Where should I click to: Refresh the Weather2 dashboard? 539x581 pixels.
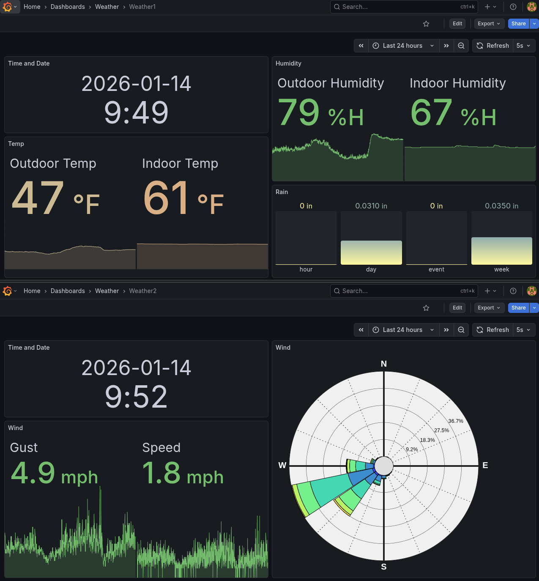point(492,330)
